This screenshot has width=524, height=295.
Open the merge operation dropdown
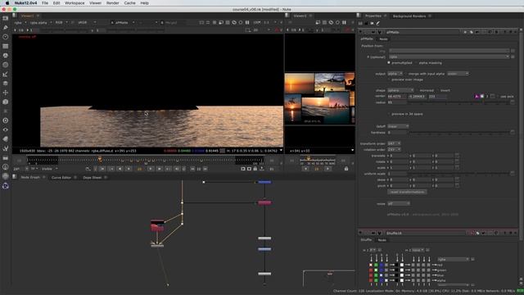458,74
